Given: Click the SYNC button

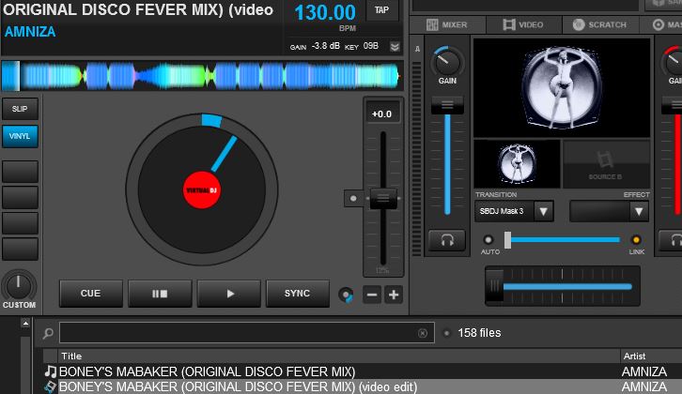Looking at the screenshot, I should (x=298, y=294).
